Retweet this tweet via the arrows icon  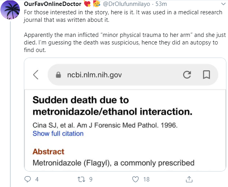(81, 179)
